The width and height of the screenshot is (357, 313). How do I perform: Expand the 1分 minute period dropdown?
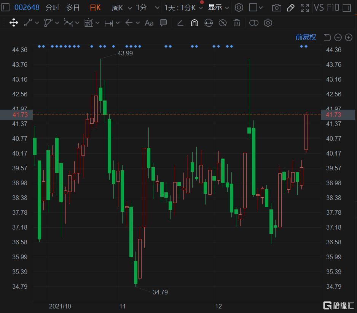pyautogui.click(x=157, y=8)
